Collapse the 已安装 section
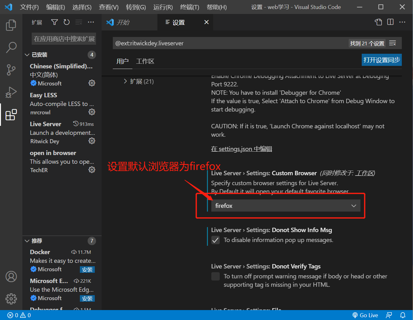The width and height of the screenshot is (413, 320). click(x=27, y=55)
